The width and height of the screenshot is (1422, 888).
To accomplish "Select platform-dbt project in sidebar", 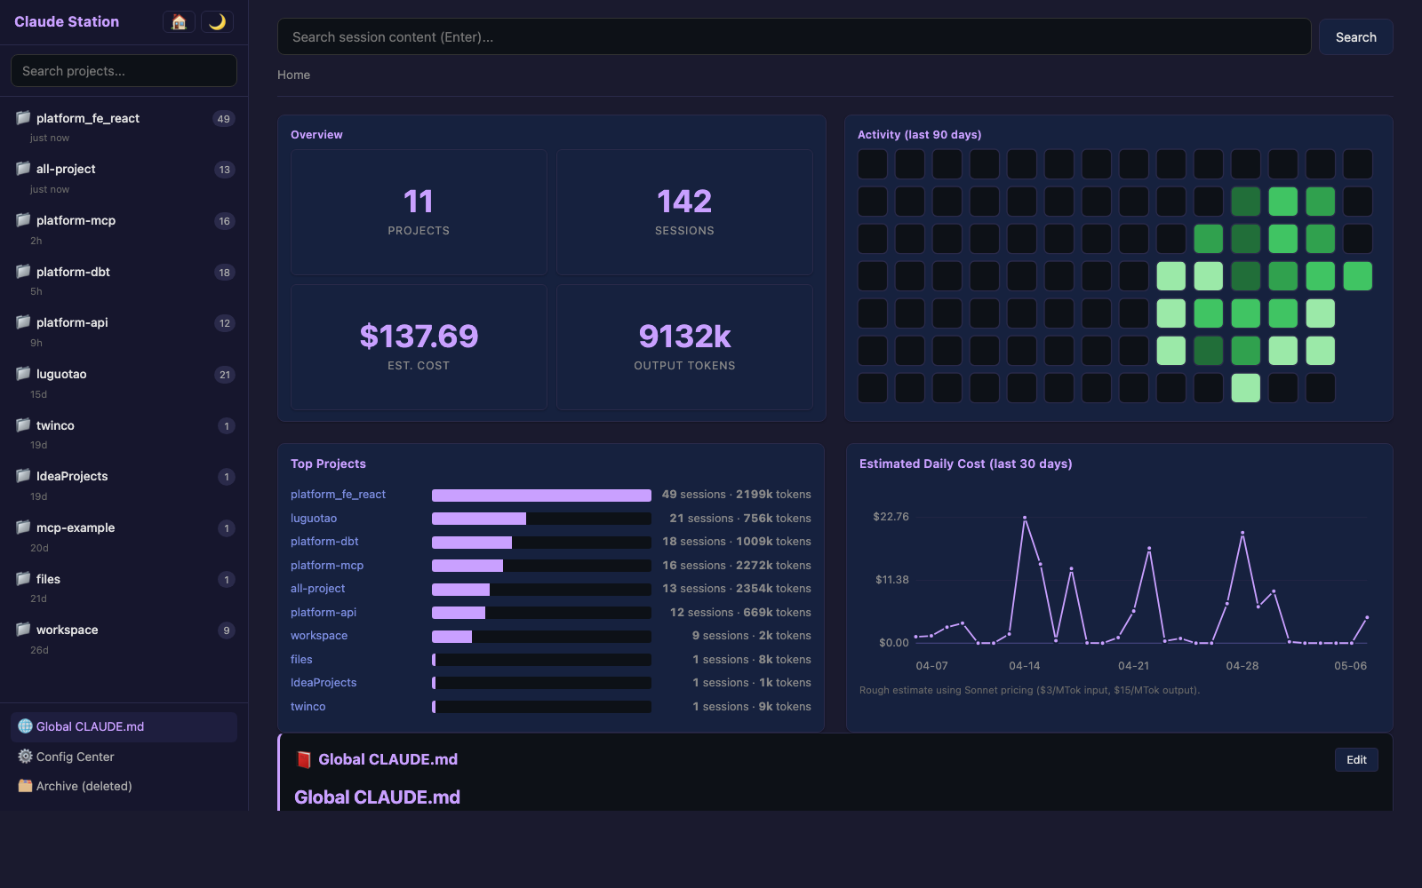I will click(x=124, y=281).
